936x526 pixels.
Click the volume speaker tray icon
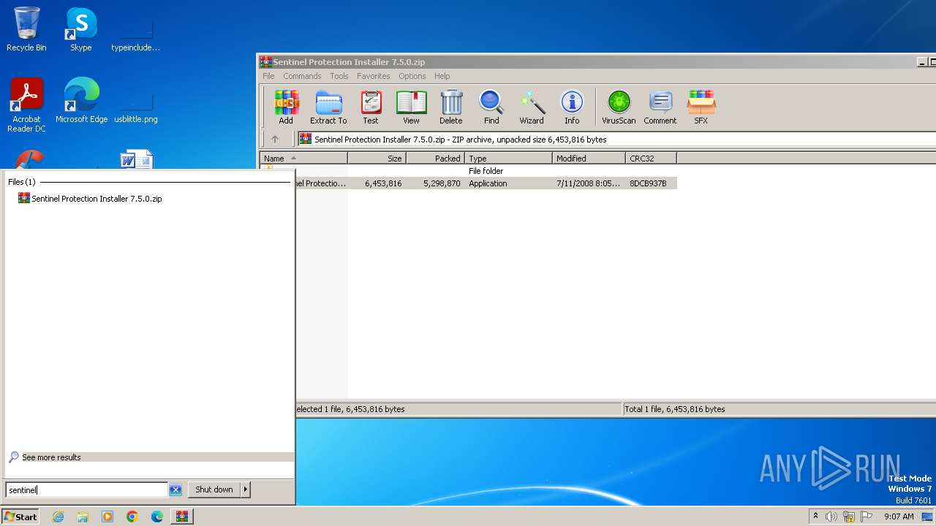tap(831, 517)
